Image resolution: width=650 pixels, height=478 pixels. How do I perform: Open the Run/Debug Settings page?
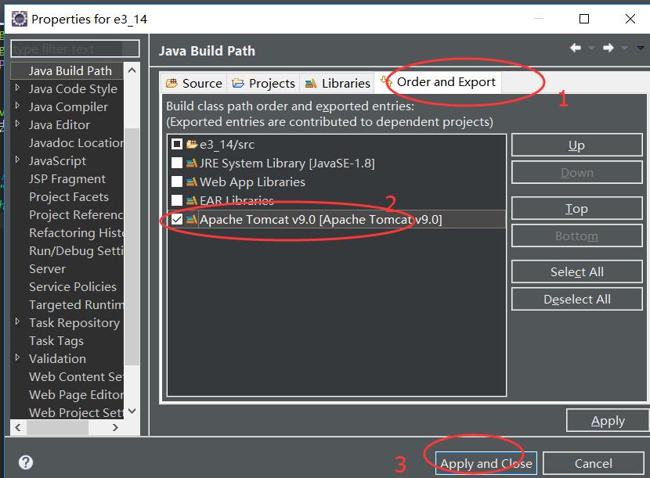point(76,251)
